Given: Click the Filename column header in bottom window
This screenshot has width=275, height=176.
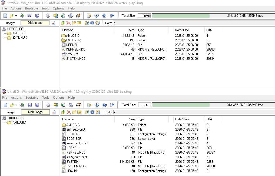Looking at the screenshot, I should [68, 119].
